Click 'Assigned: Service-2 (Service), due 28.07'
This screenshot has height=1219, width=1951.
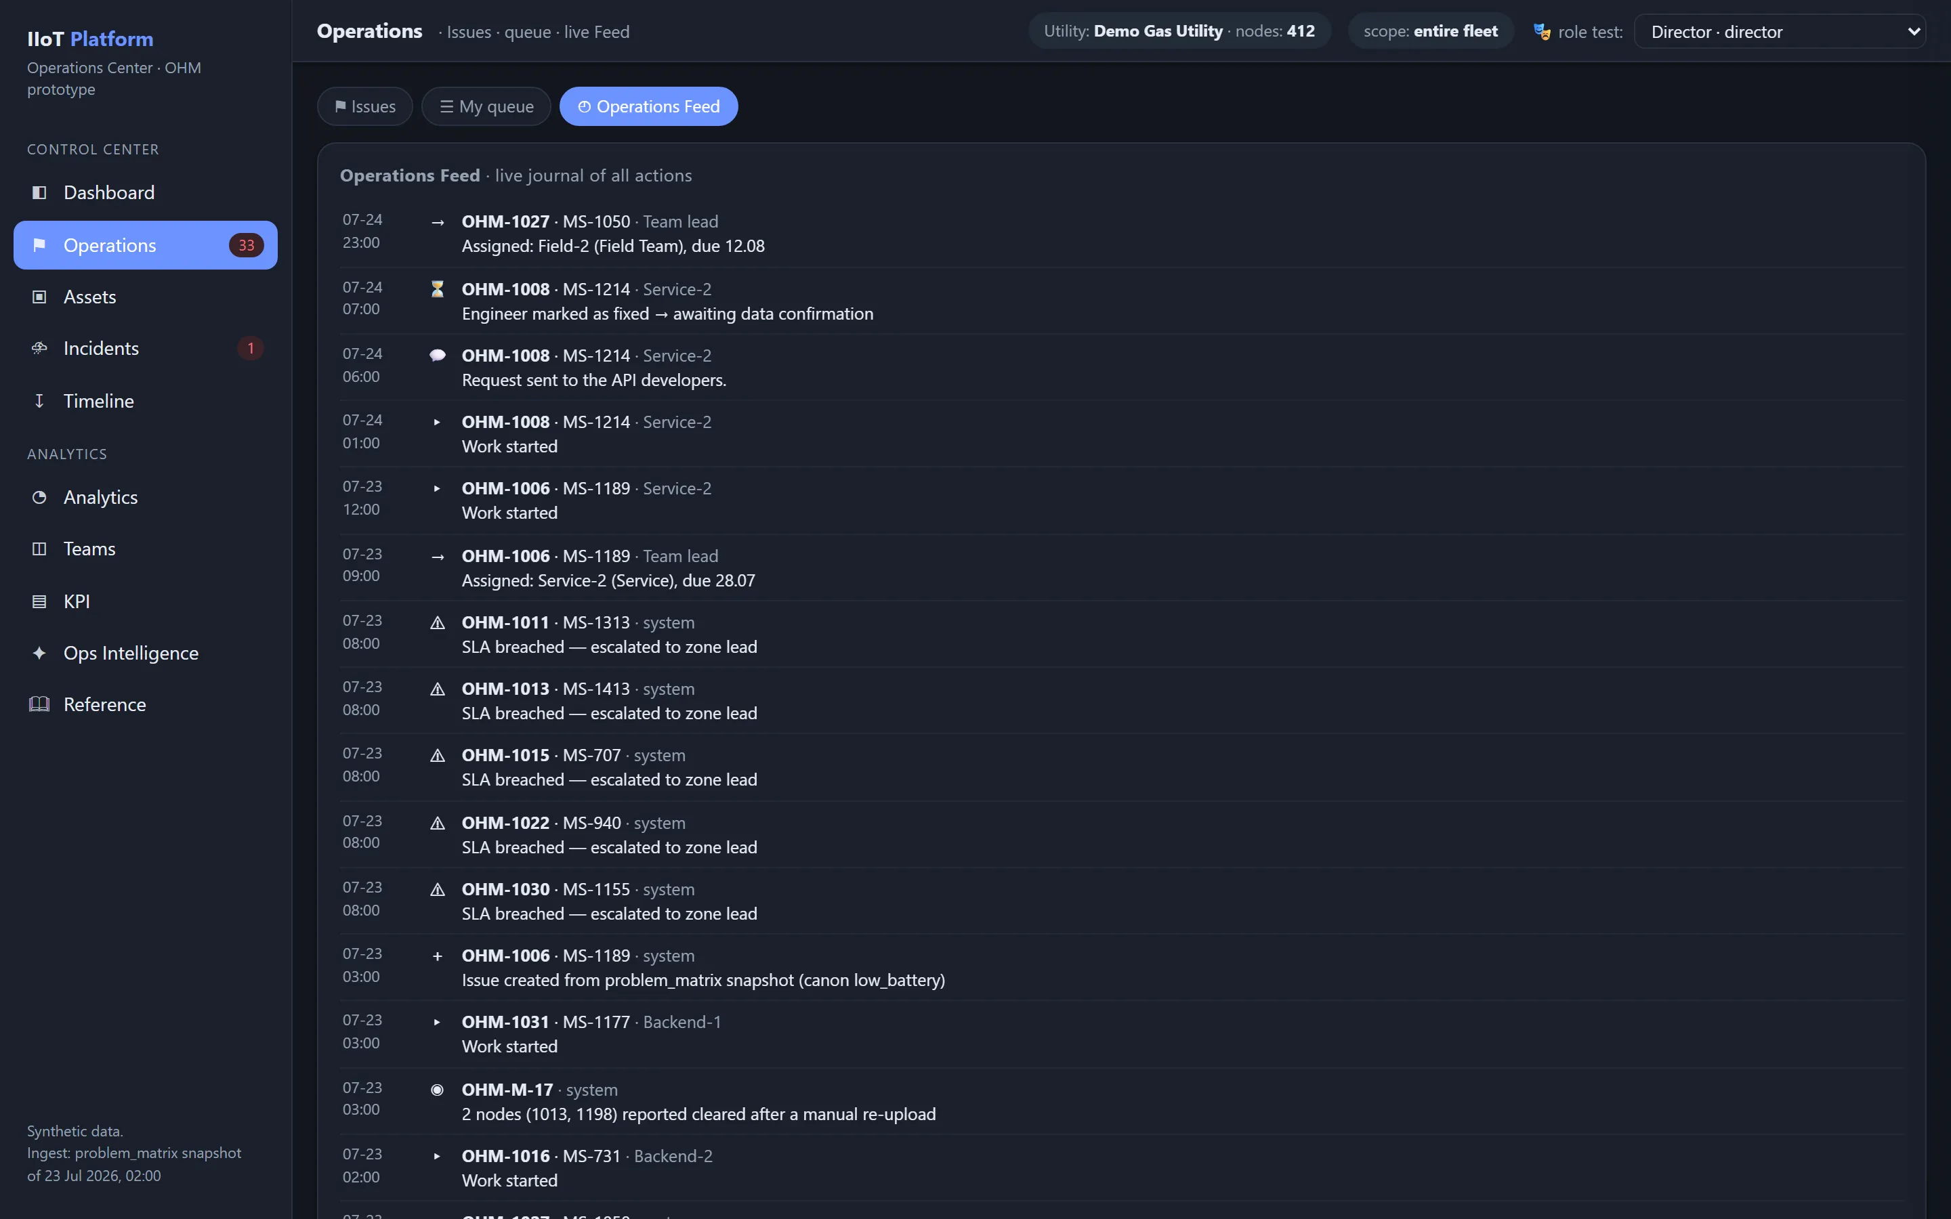(609, 580)
